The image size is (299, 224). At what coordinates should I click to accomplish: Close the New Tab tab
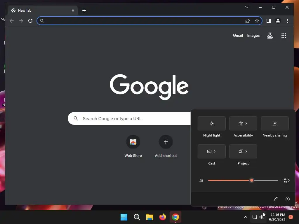(73, 10)
